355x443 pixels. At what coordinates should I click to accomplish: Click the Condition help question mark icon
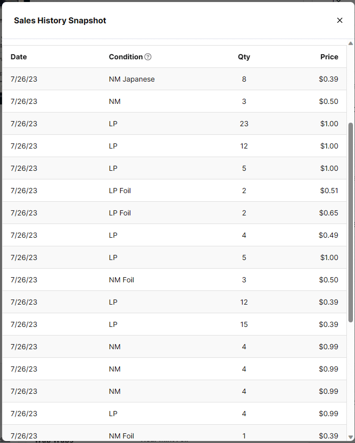[148, 57]
